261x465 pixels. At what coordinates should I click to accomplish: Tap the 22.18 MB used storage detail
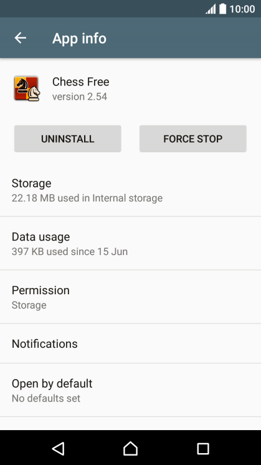87,198
